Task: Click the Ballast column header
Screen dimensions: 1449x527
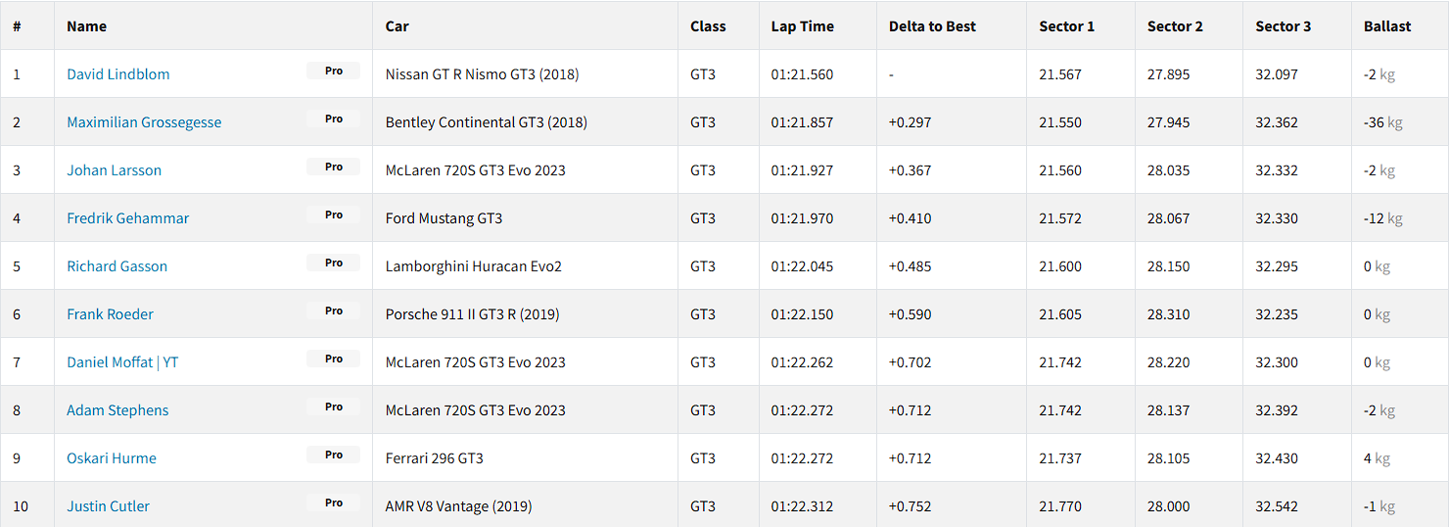Action: [x=1387, y=26]
